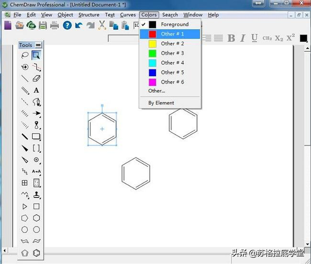
Task: Click the Paste clipboard icon
Action: coord(125,25)
